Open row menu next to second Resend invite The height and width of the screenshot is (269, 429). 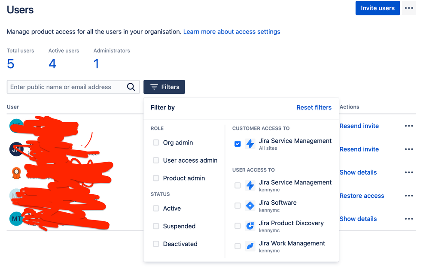(409, 149)
